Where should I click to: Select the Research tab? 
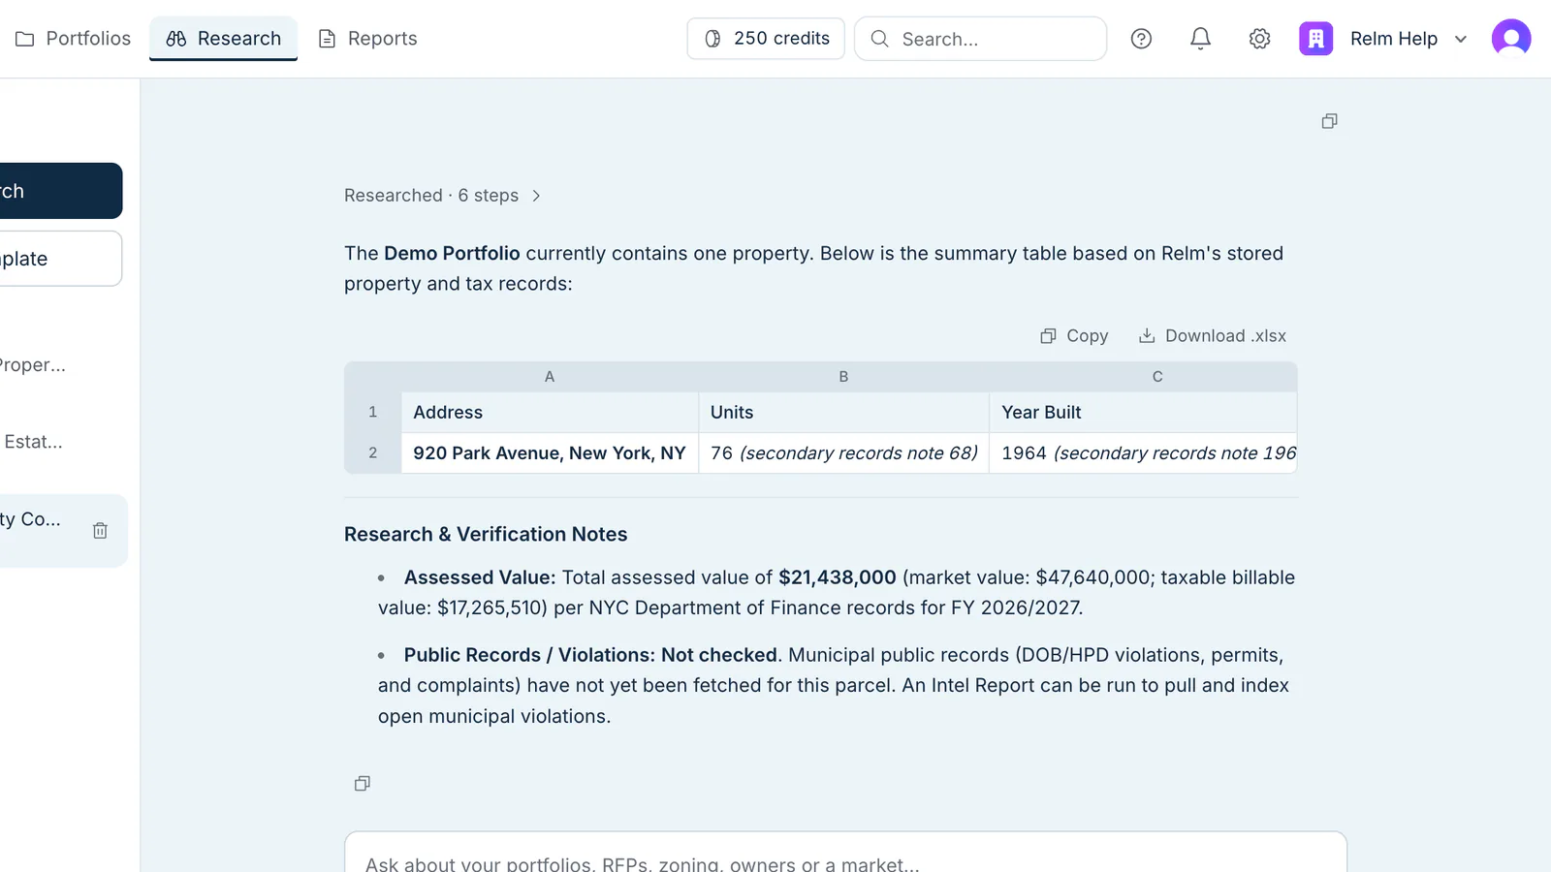tap(223, 39)
